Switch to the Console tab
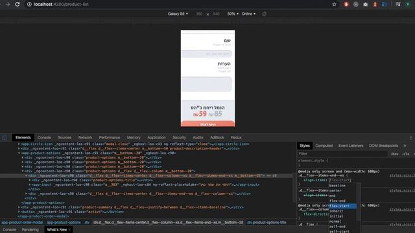Image resolution: width=415 pixels, height=233 pixels. click(x=44, y=137)
